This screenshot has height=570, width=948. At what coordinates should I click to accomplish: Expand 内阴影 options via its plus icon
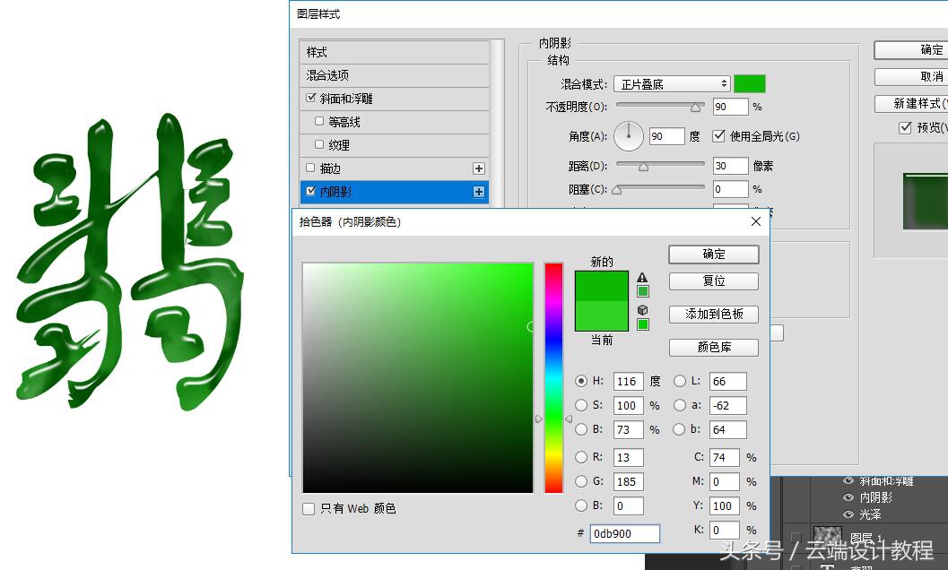pyautogui.click(x=479, y=191)
